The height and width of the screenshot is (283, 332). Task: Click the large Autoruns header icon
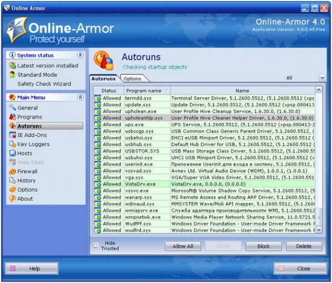[x=104, y=60]
